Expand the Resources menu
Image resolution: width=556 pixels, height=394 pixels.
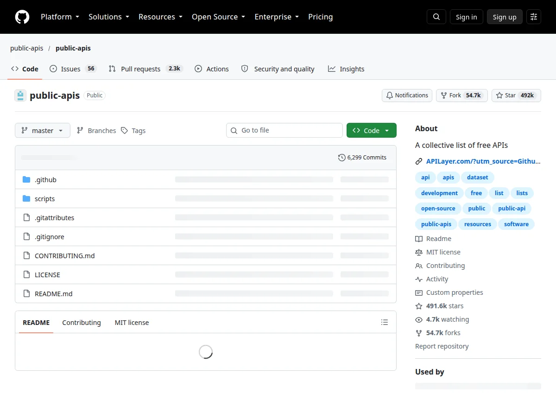click(161, 17)
